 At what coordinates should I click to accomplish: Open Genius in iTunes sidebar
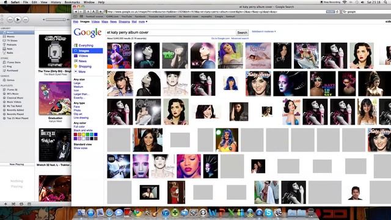10,80
